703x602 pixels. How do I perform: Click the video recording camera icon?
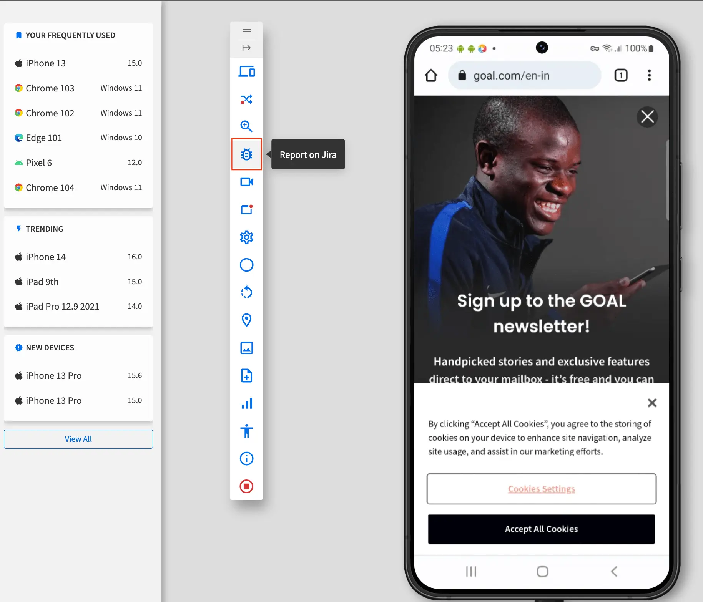click(246, 182)
